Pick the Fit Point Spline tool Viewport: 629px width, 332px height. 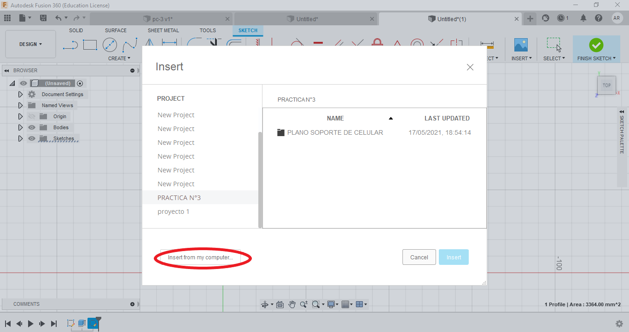[x=130, y=45]
